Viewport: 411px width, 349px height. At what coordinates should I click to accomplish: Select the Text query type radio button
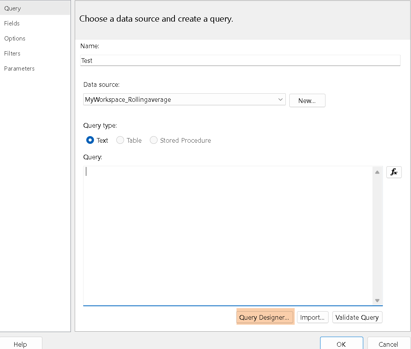pos(90,140)
